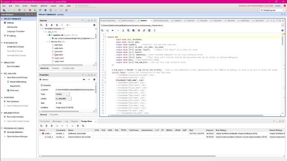Open the File menu
Viewport: 287px width, 161px height.
pos(4,6)
